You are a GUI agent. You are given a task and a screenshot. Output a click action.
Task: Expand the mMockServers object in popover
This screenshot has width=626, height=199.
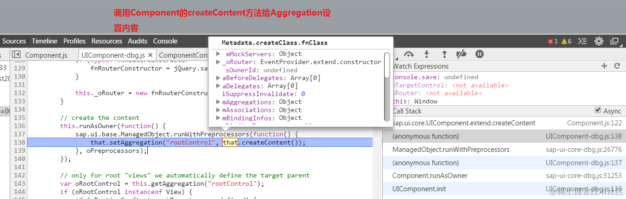tap(218, 54)
